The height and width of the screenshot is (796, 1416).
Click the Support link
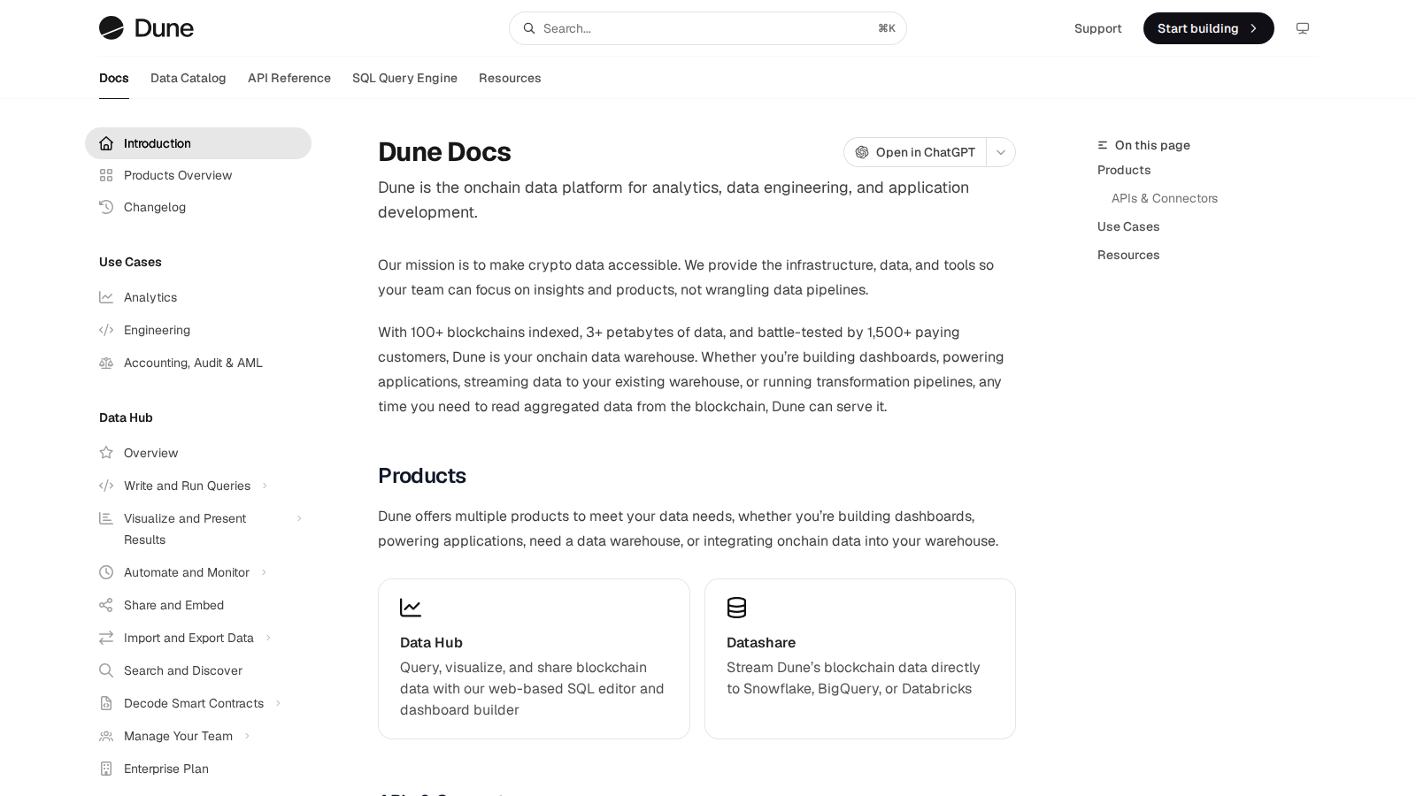coord(1097,28)
